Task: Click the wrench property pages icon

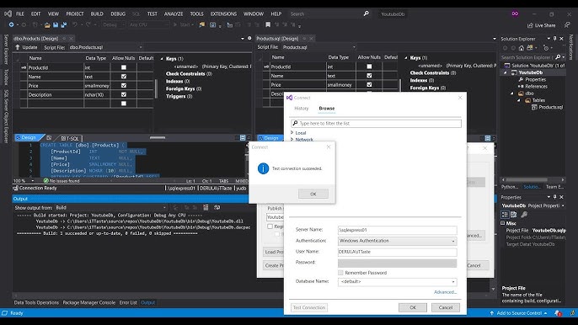Action: coord(524,215)
